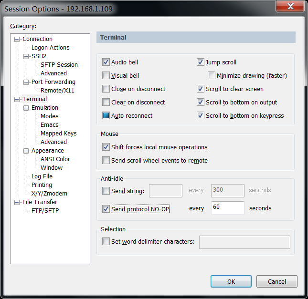This screenshot has height=299, width=308.
Task: Select ANSI Color category
Action: coord(55,159)
